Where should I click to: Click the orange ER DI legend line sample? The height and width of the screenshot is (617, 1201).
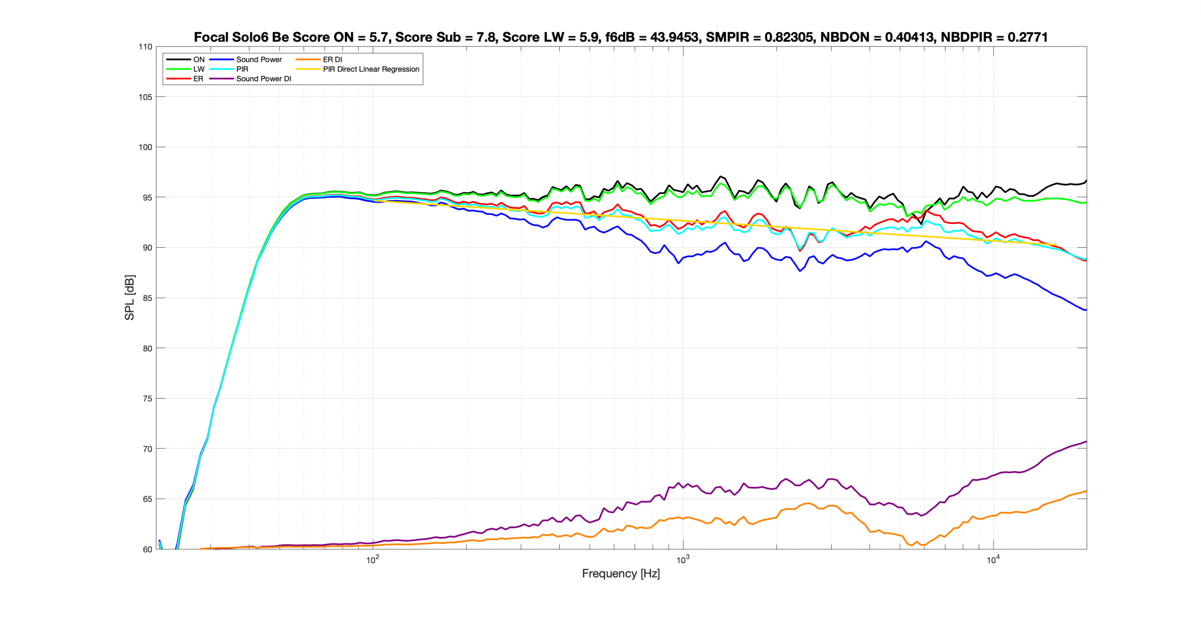tap(308, 60)
